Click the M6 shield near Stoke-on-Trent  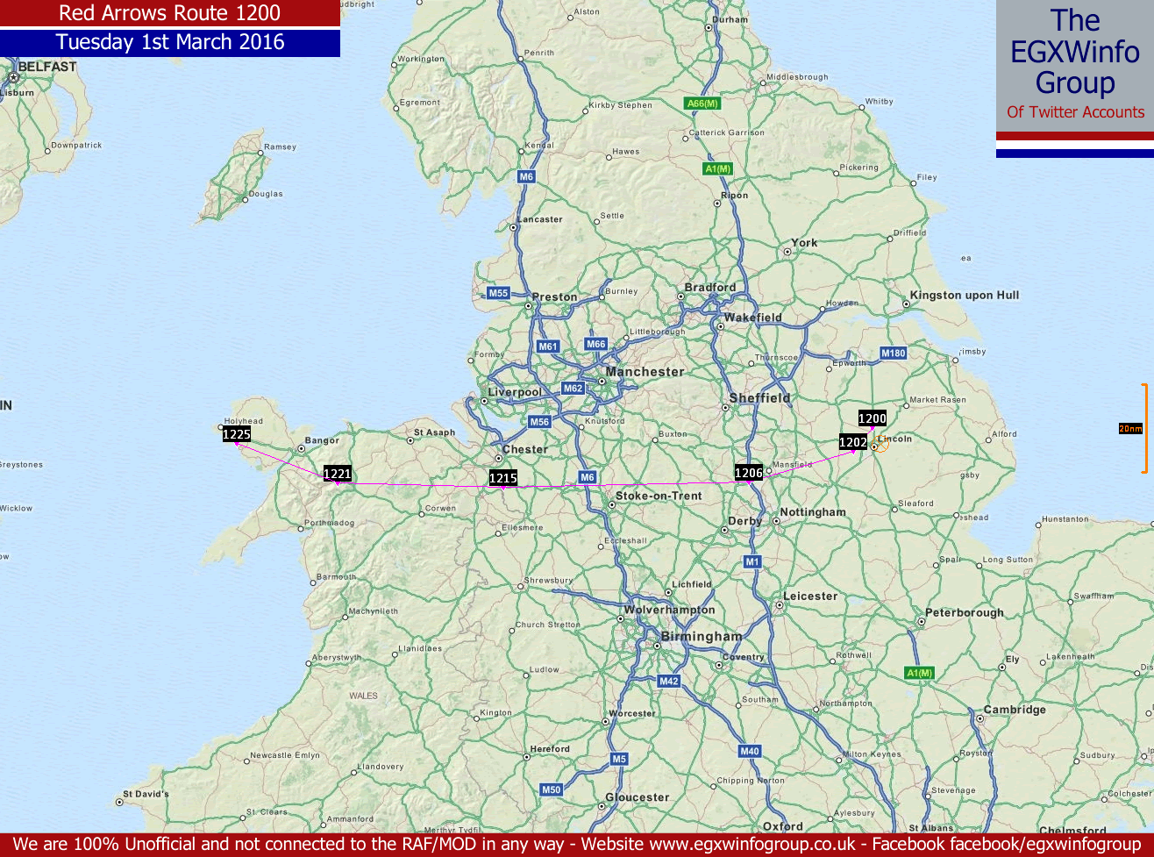coord(588,477)
